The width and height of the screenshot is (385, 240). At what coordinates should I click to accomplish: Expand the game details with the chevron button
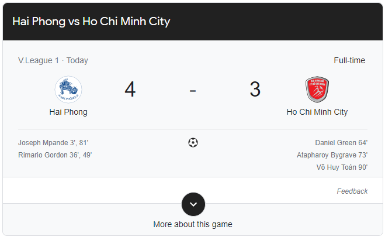(x=193, y=204)
